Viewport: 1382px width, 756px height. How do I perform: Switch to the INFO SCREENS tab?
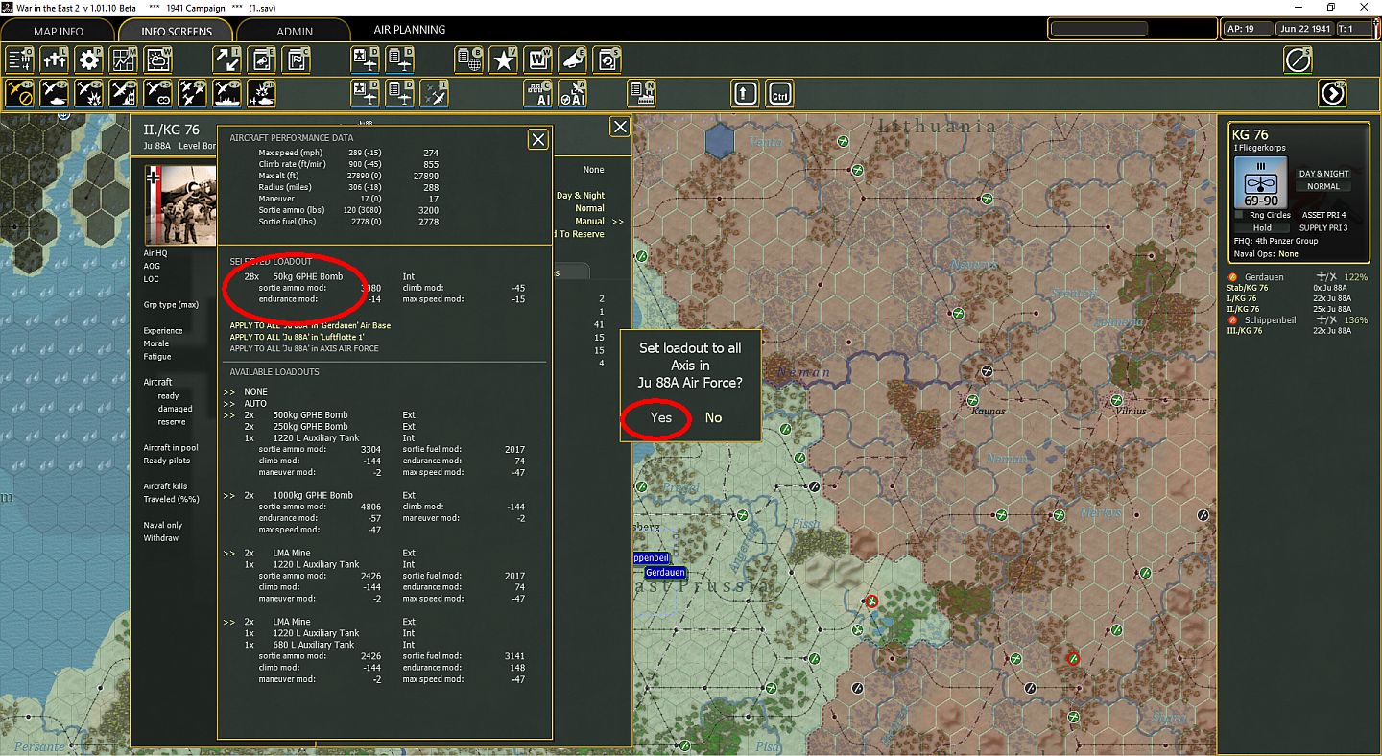coord(177,31)
